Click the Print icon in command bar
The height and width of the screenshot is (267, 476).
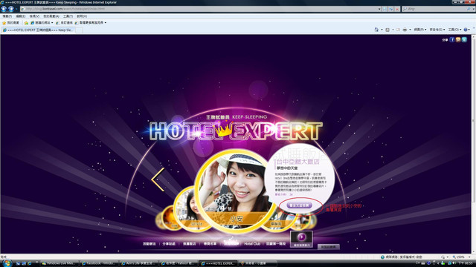(405, 30)
